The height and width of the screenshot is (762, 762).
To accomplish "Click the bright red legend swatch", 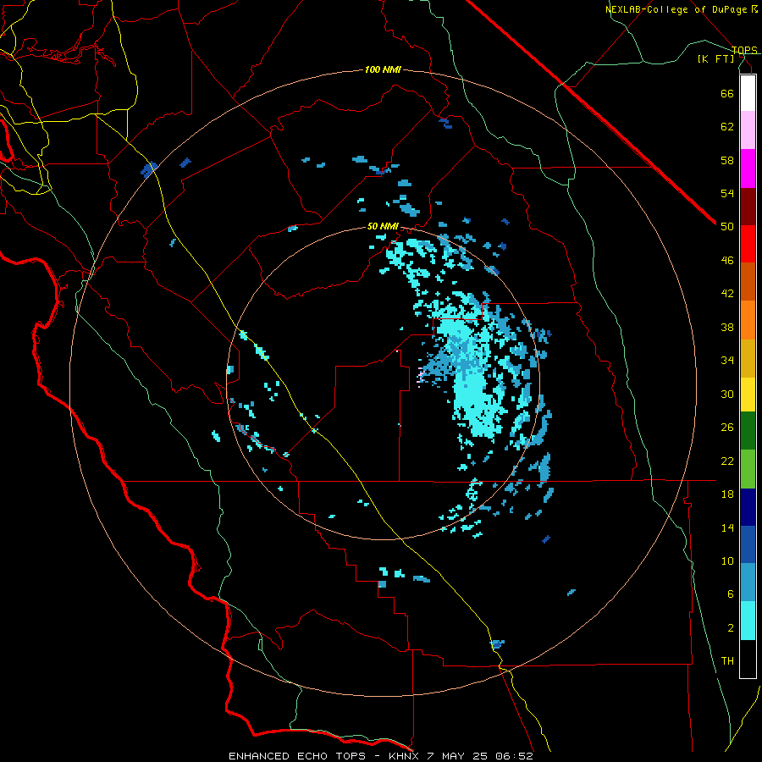I will [x=748, y=244].
